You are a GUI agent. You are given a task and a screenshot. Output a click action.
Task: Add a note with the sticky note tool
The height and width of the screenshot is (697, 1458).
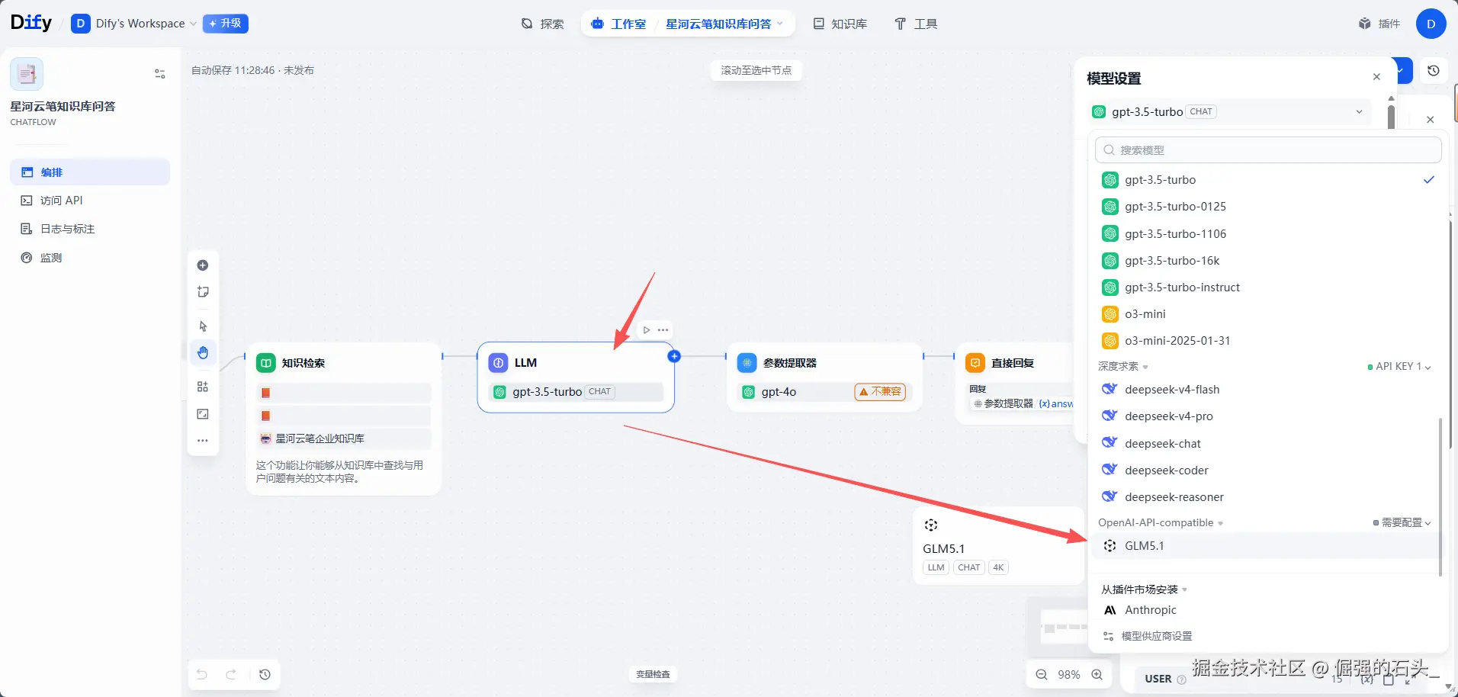click(203, 292)
